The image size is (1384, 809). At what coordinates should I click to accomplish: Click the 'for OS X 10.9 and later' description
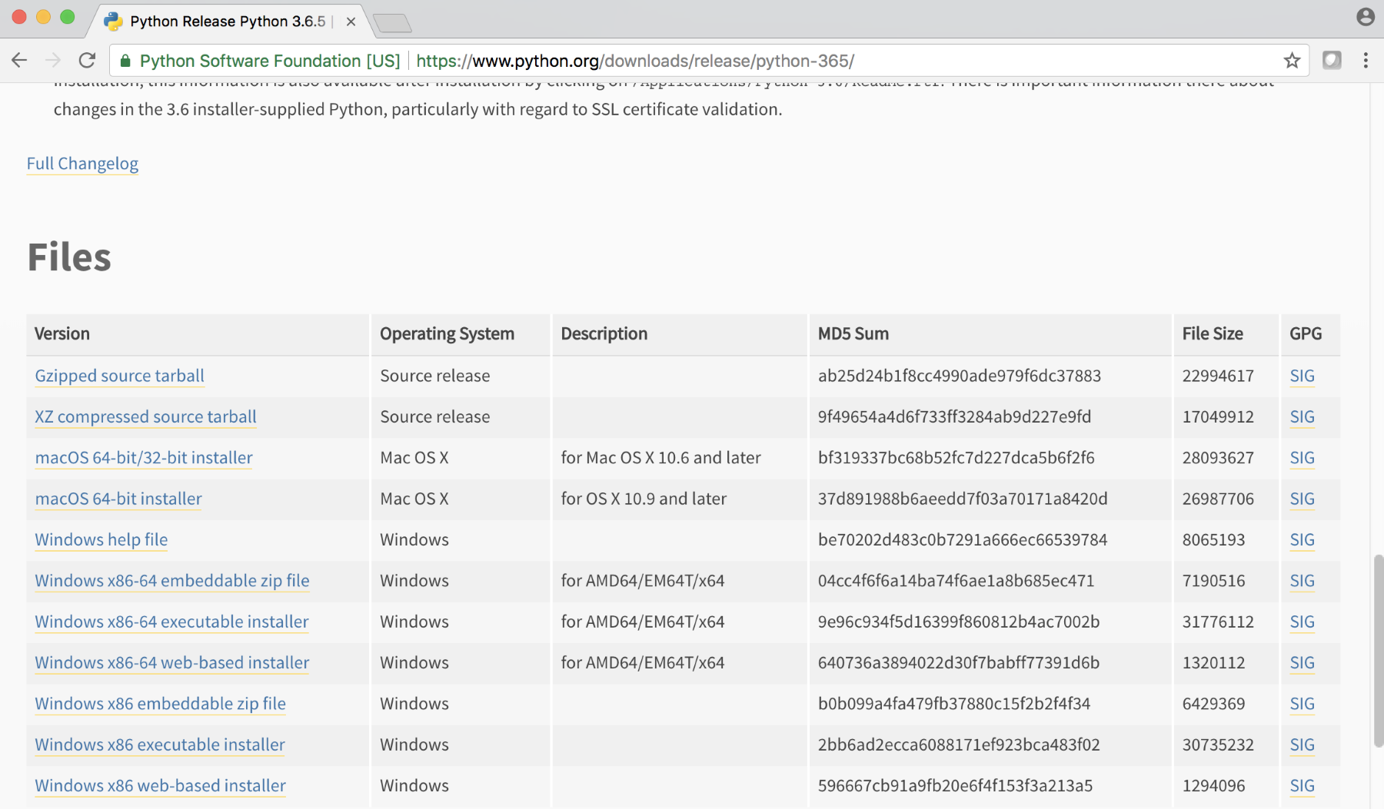644,499
